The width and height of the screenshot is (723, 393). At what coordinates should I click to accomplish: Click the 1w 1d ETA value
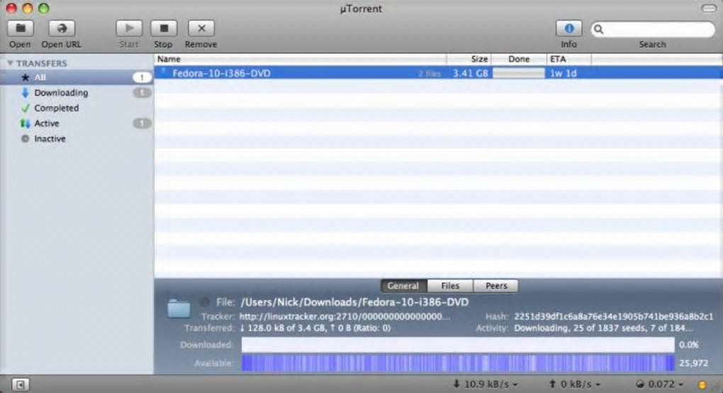(x=563, y=73)
